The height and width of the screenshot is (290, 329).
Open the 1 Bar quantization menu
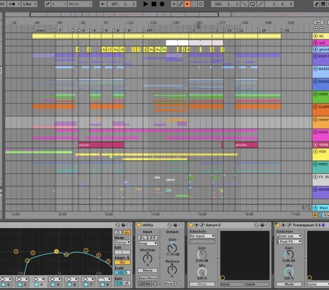(29, 4)
